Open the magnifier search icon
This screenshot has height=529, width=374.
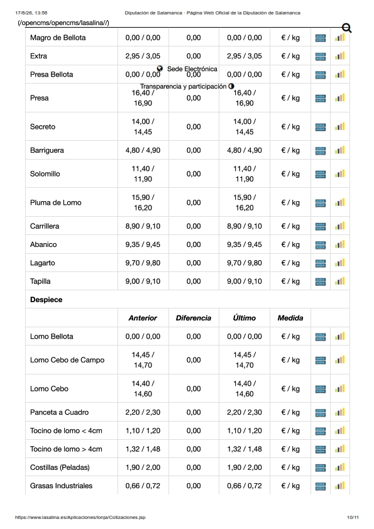[347, 28]
